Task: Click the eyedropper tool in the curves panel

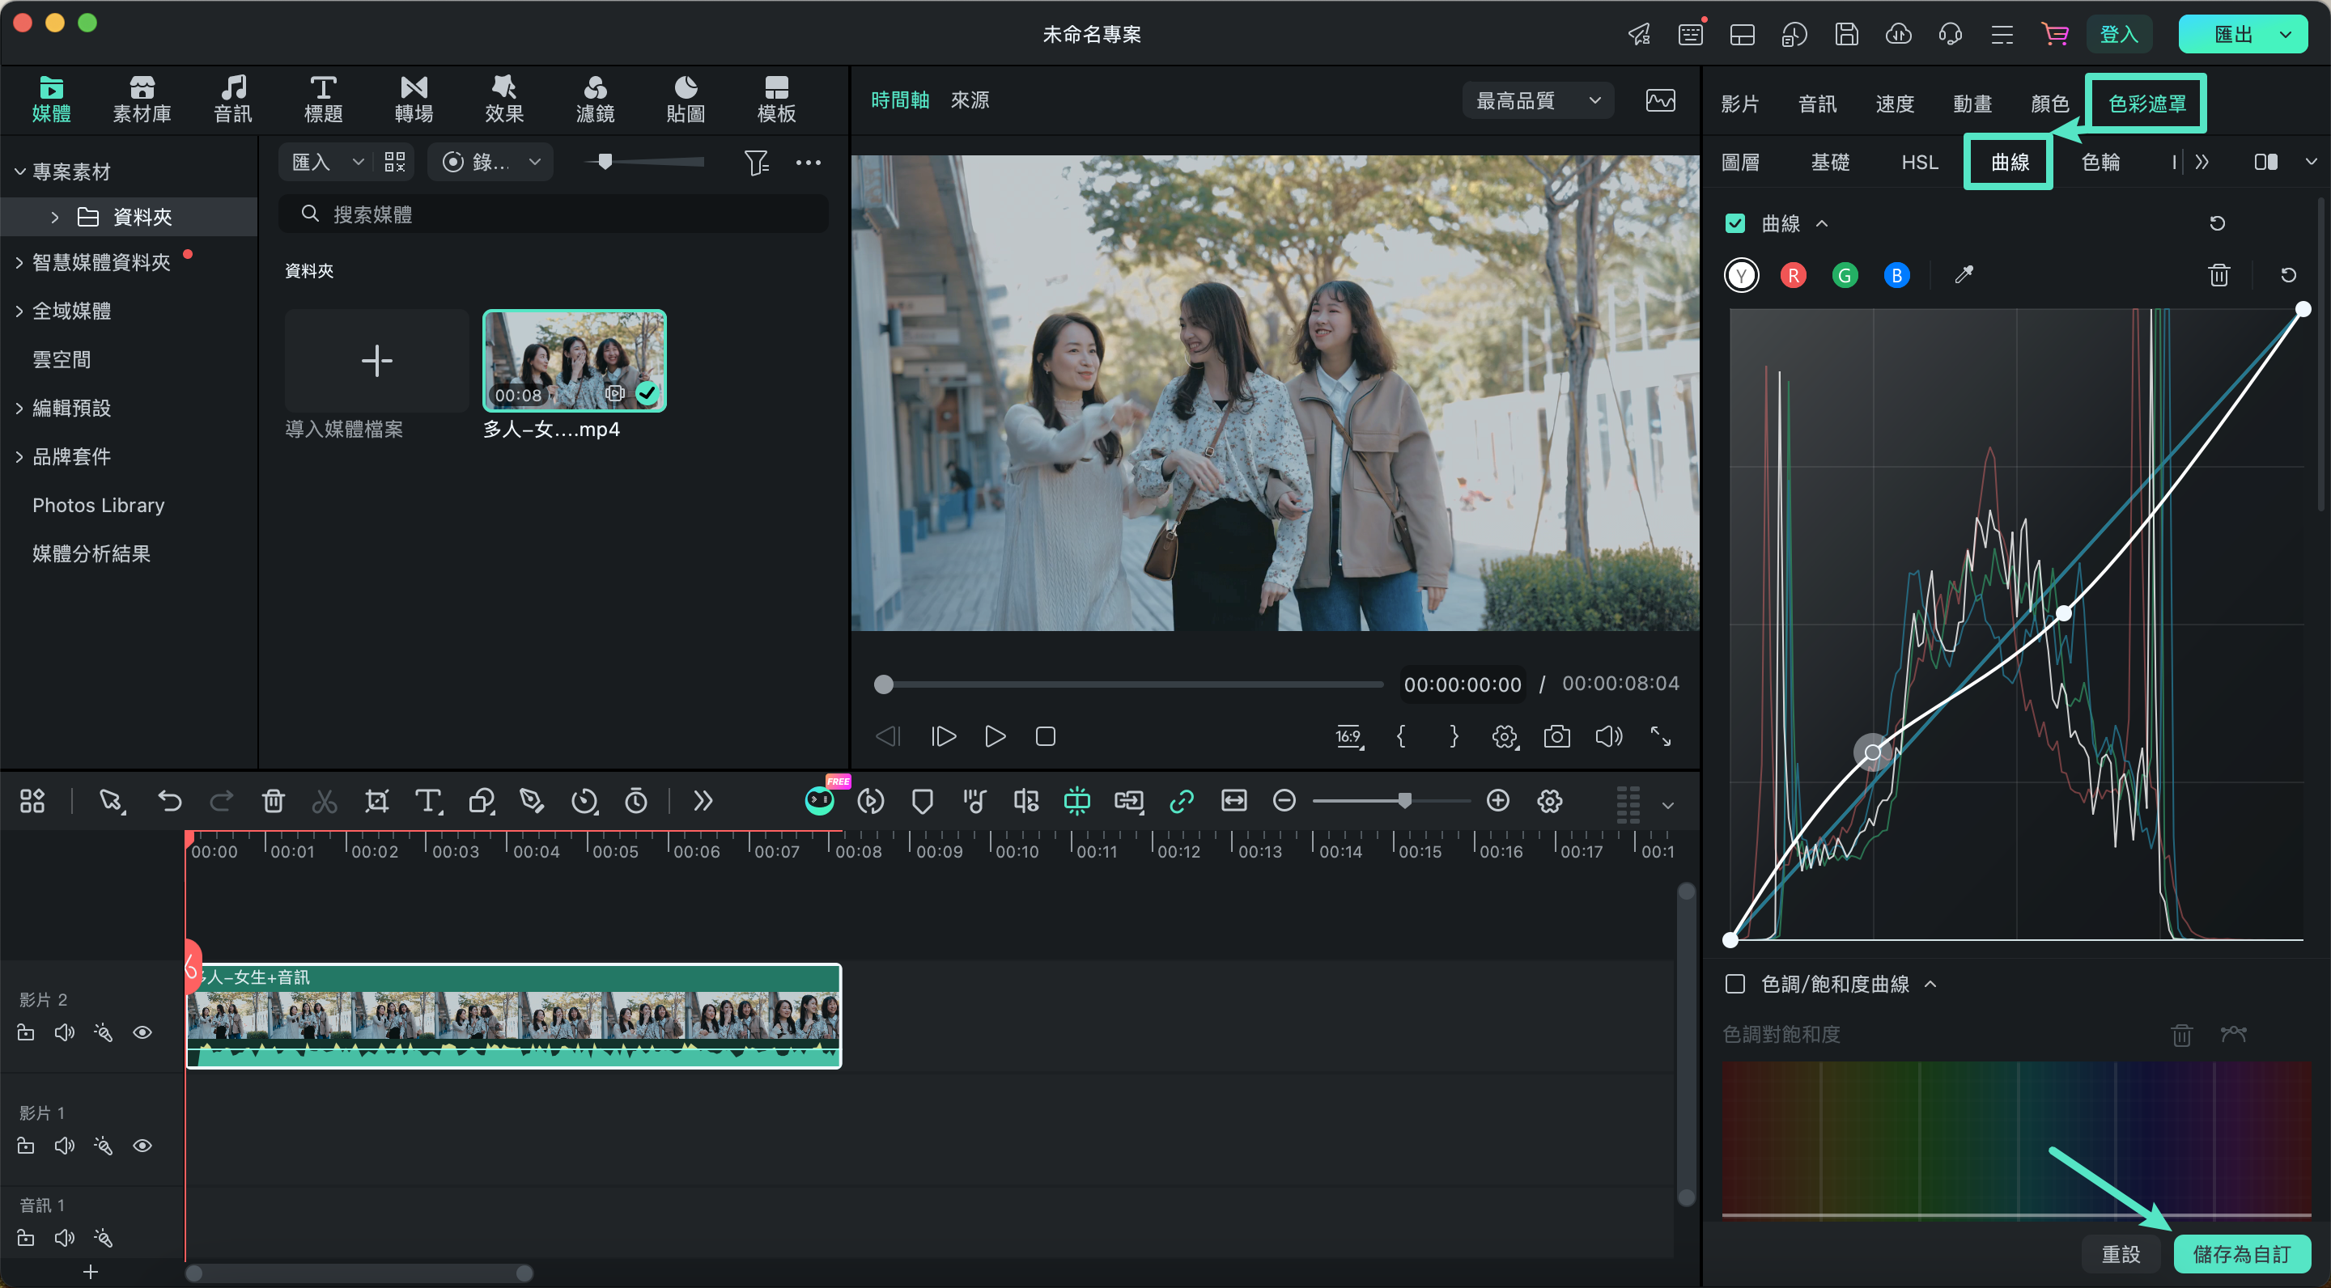Action: pyautogui.click(x=1963, y=274)
